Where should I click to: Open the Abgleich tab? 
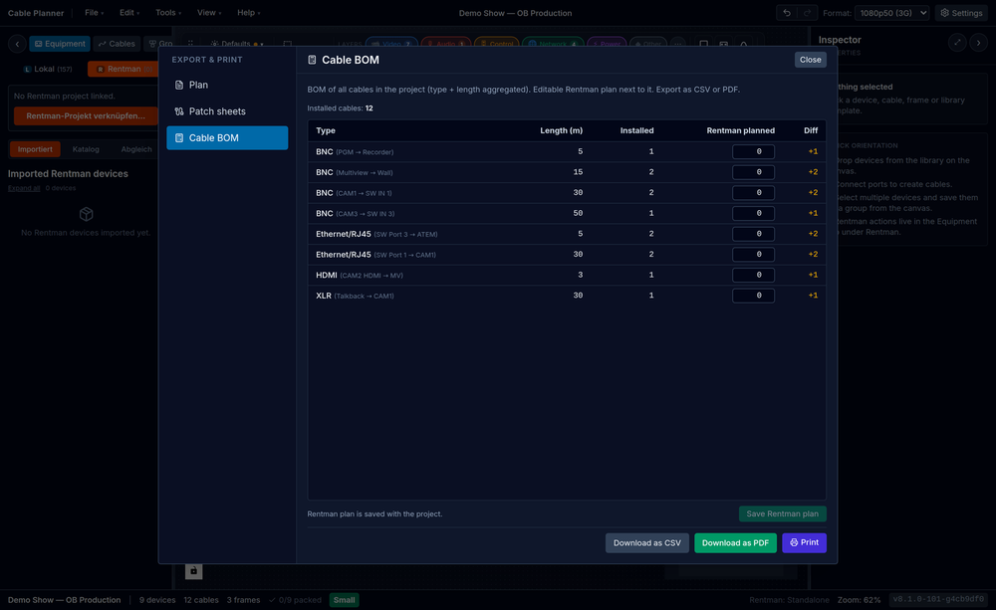point(136,149)
